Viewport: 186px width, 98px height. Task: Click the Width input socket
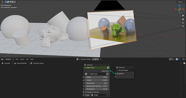83,77
